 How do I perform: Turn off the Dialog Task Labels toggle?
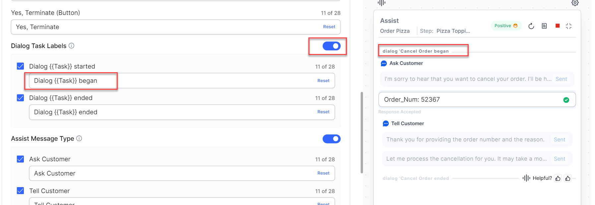tap(331, 46)
